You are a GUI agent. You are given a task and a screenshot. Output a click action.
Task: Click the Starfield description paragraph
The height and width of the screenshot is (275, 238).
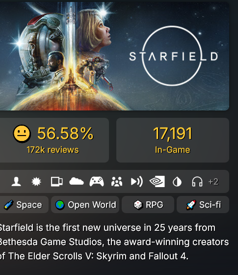click(x=114, y=242)
